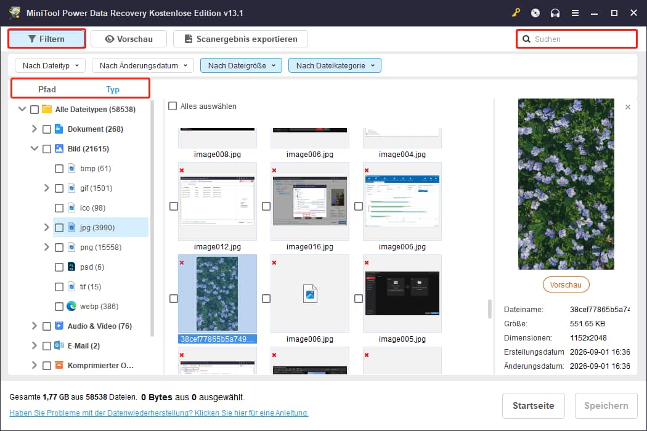Close the preview panel with the X
The image size is (647, 431).
pos(628,107)
